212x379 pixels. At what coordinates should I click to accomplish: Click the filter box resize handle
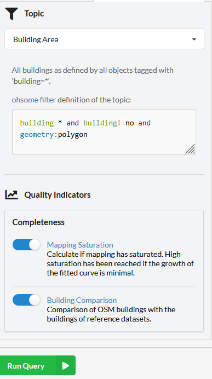coord(190,149)
